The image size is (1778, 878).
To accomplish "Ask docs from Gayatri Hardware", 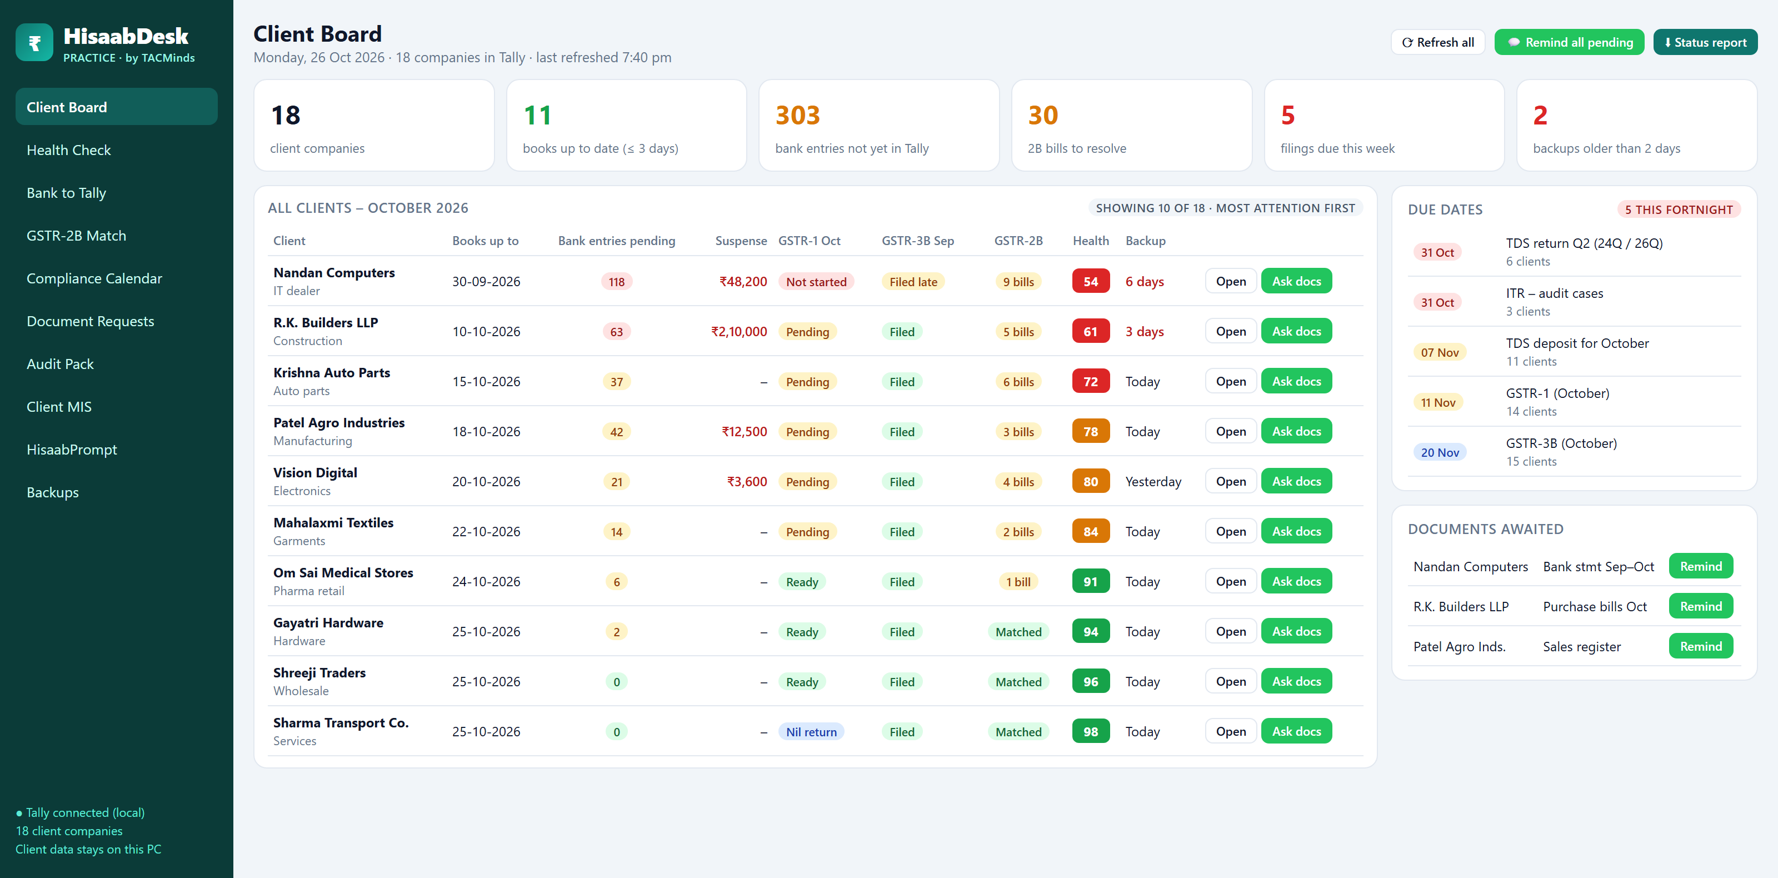I will coord(1296,632).
